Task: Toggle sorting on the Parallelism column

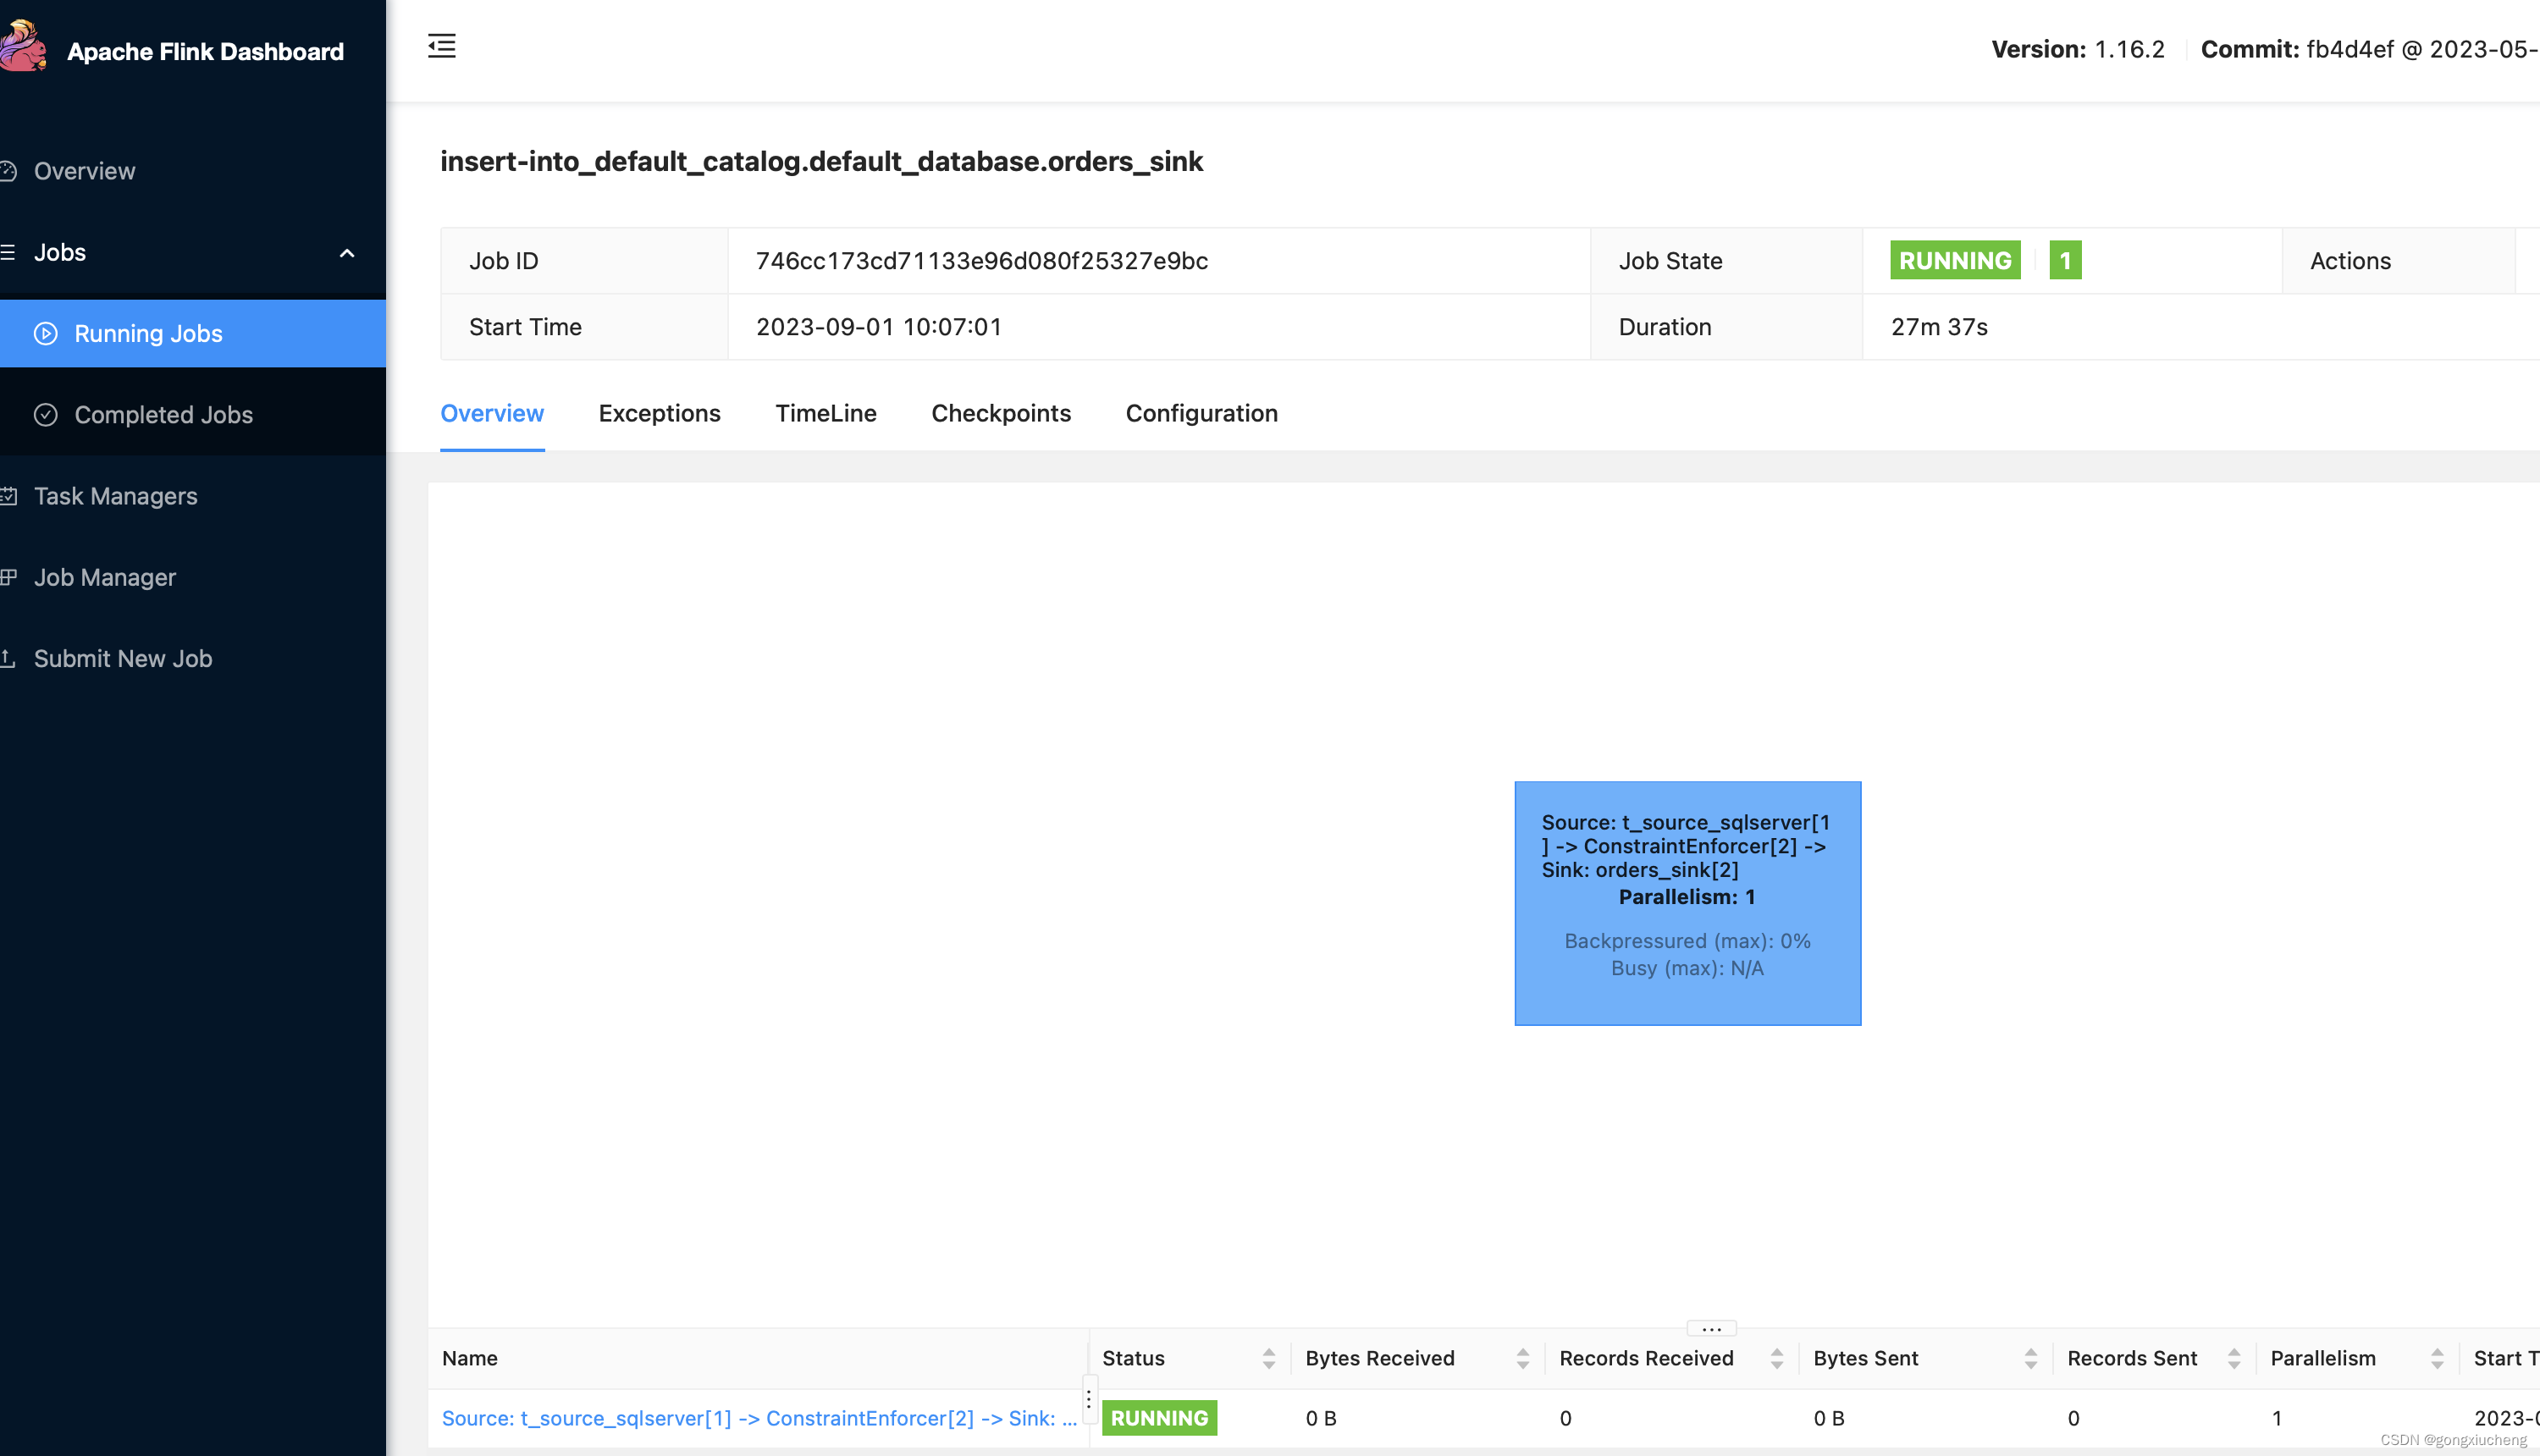Action: click(2440, 1358)
